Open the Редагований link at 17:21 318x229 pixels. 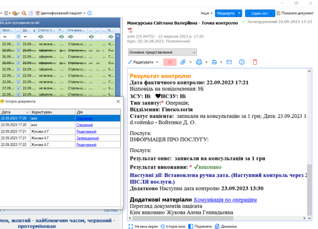point(86,131)
